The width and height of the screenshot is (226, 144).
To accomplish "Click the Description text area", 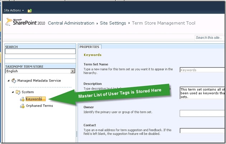I will 202,93.
